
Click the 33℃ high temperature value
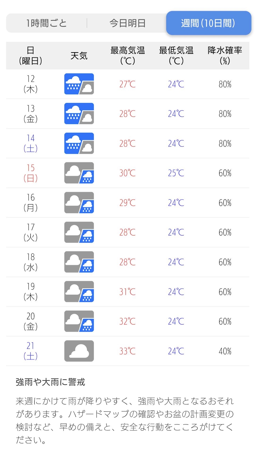click(127, 351)
